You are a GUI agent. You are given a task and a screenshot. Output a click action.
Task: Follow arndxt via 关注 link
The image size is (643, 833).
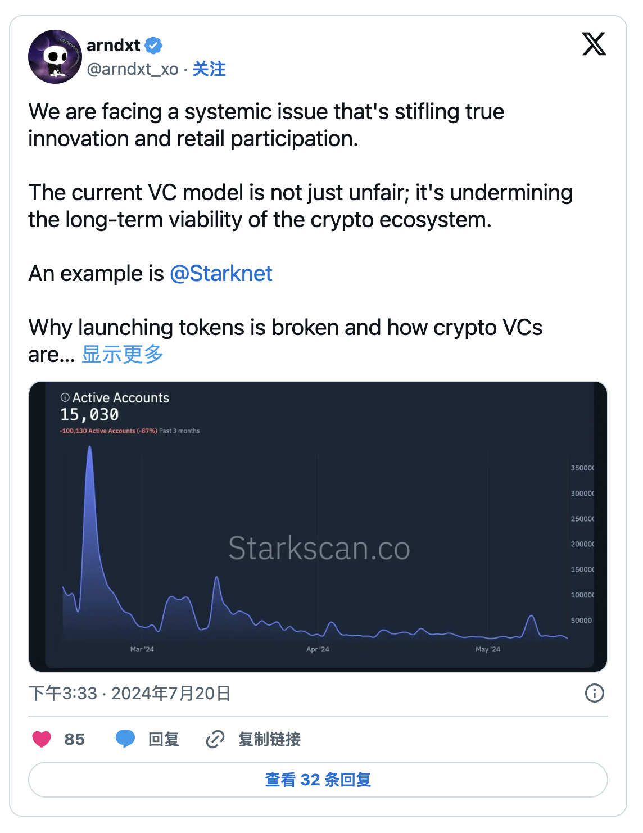[x=209, y=69]
